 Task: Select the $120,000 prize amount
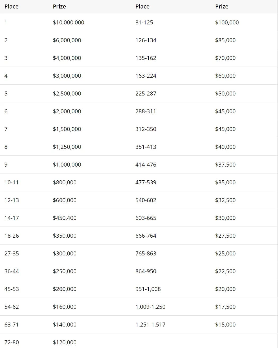[x=64, y=342]
